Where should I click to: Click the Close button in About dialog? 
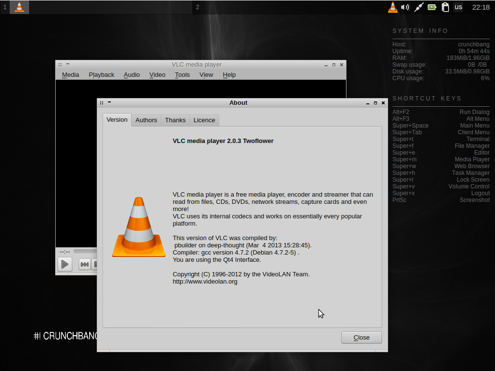(361, 338)
